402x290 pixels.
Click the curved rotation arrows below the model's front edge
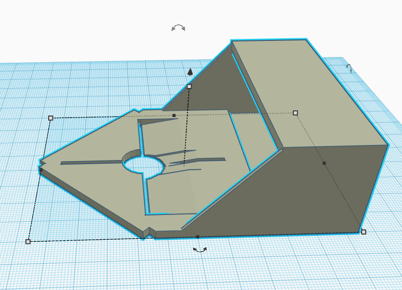pos(200,250)
